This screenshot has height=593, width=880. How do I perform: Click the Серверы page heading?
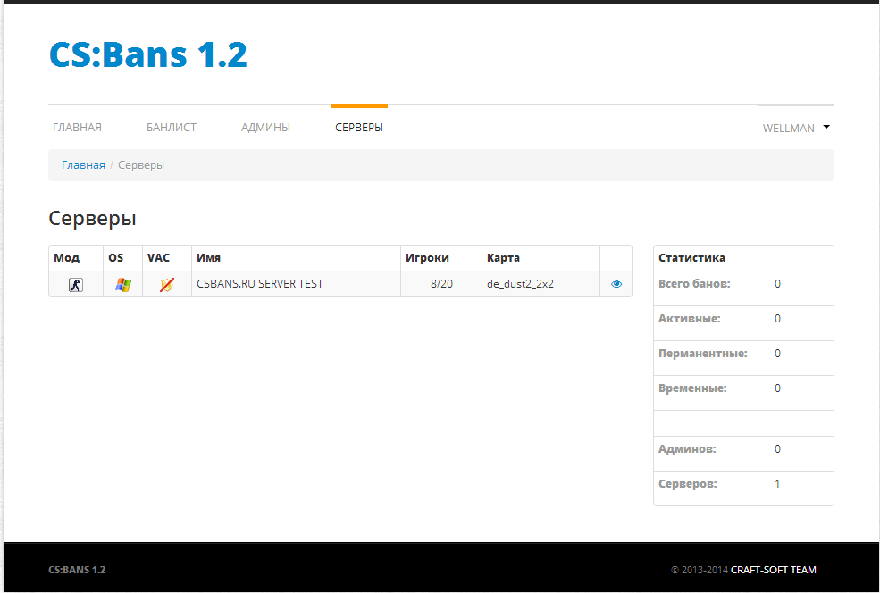tap(93, 218)
